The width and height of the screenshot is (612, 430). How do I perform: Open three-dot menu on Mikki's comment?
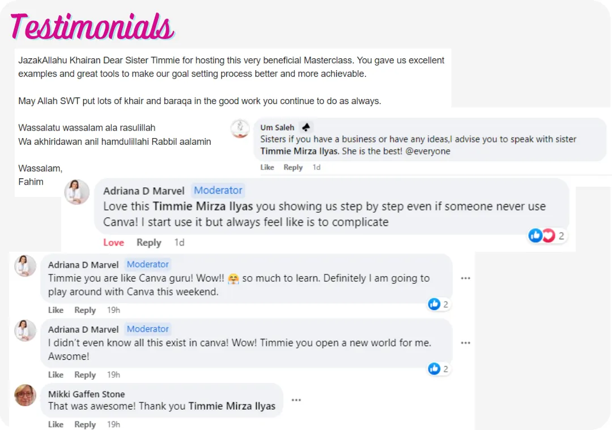[296, 400]
